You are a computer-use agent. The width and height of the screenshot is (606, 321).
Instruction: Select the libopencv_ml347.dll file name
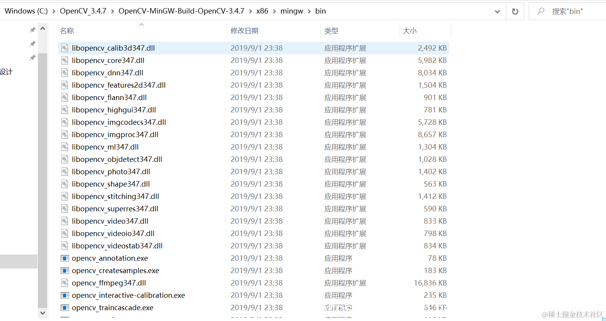[105, 147]
